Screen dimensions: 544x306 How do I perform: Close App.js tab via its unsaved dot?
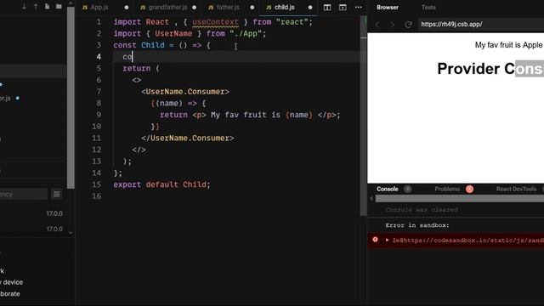pyautogui.click(x=127, y=8)
